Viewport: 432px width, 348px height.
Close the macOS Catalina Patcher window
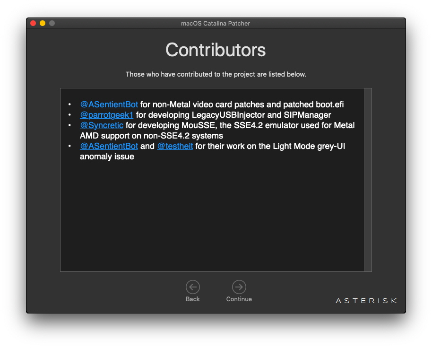coord(33,23)
